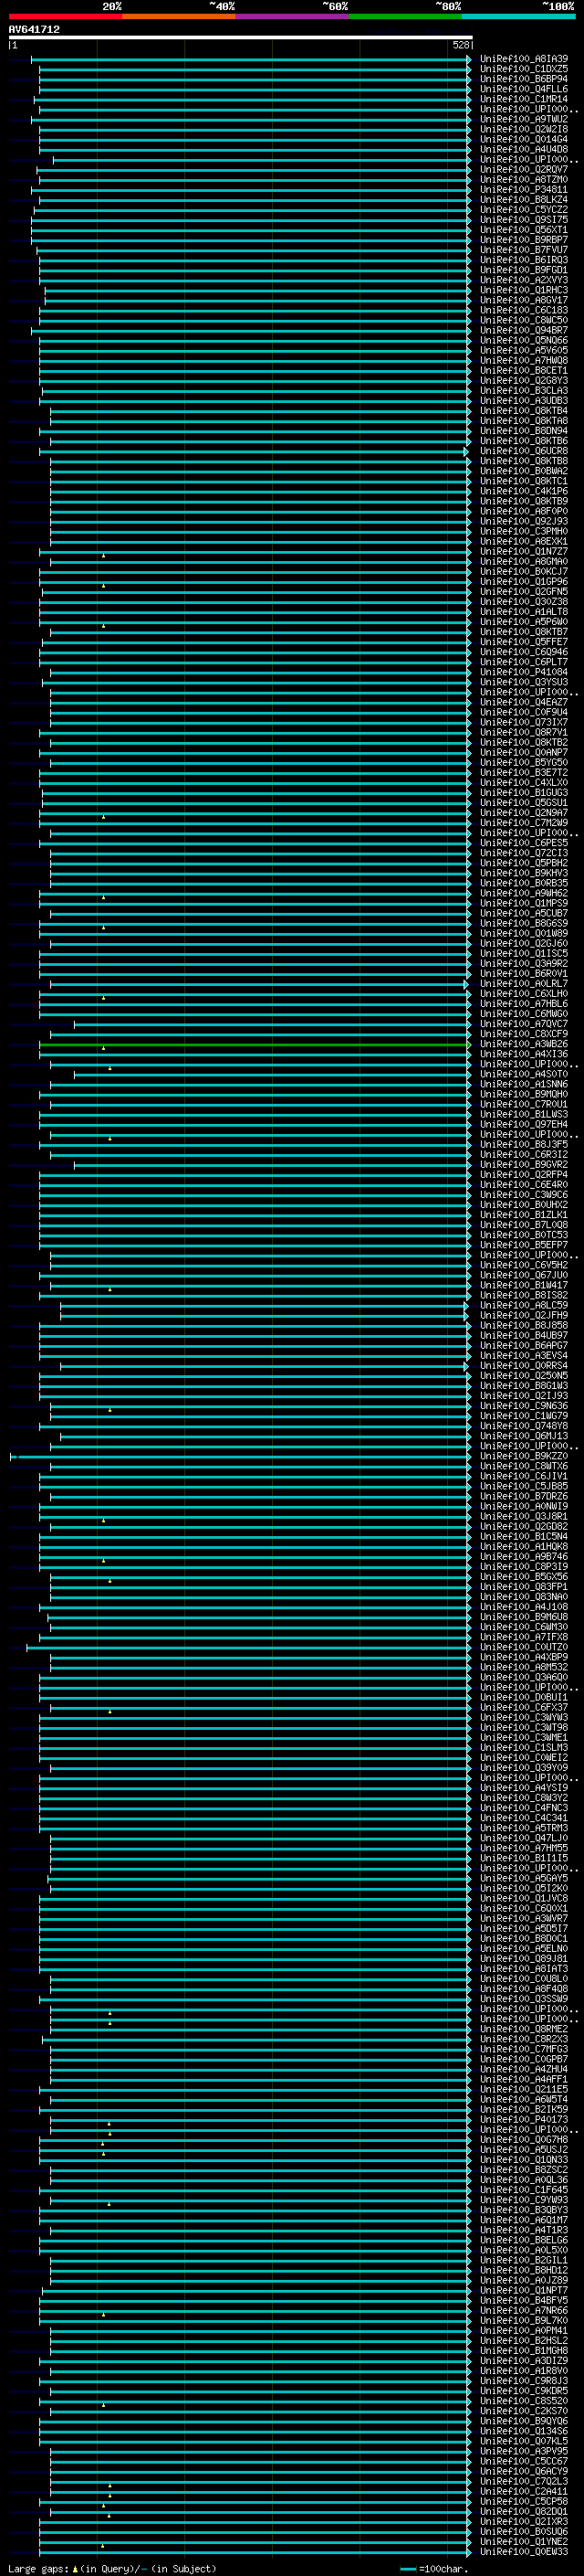Click the query name AV641712
The image size is (584, 2576).
[34, 29]
